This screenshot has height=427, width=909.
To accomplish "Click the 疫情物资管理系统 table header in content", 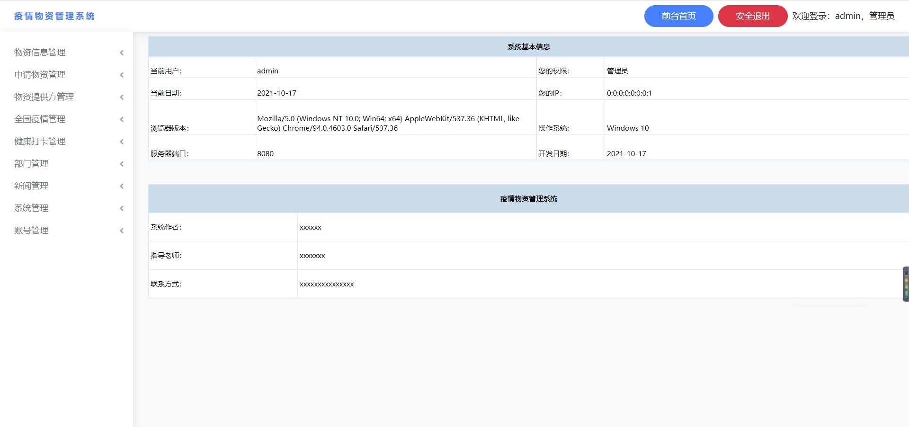I will 528,199.
